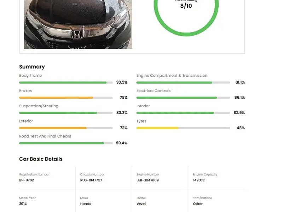Click the chassis number RU3-1047757
The width and height of the screenshot is (283, 212).
(91, 180)
